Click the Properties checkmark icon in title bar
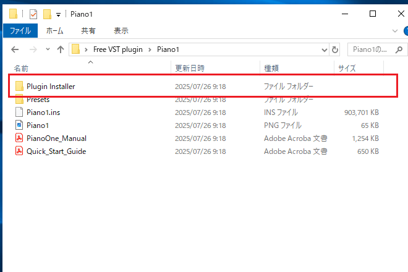This screenshot has height=272, width=408. [33, 14]
